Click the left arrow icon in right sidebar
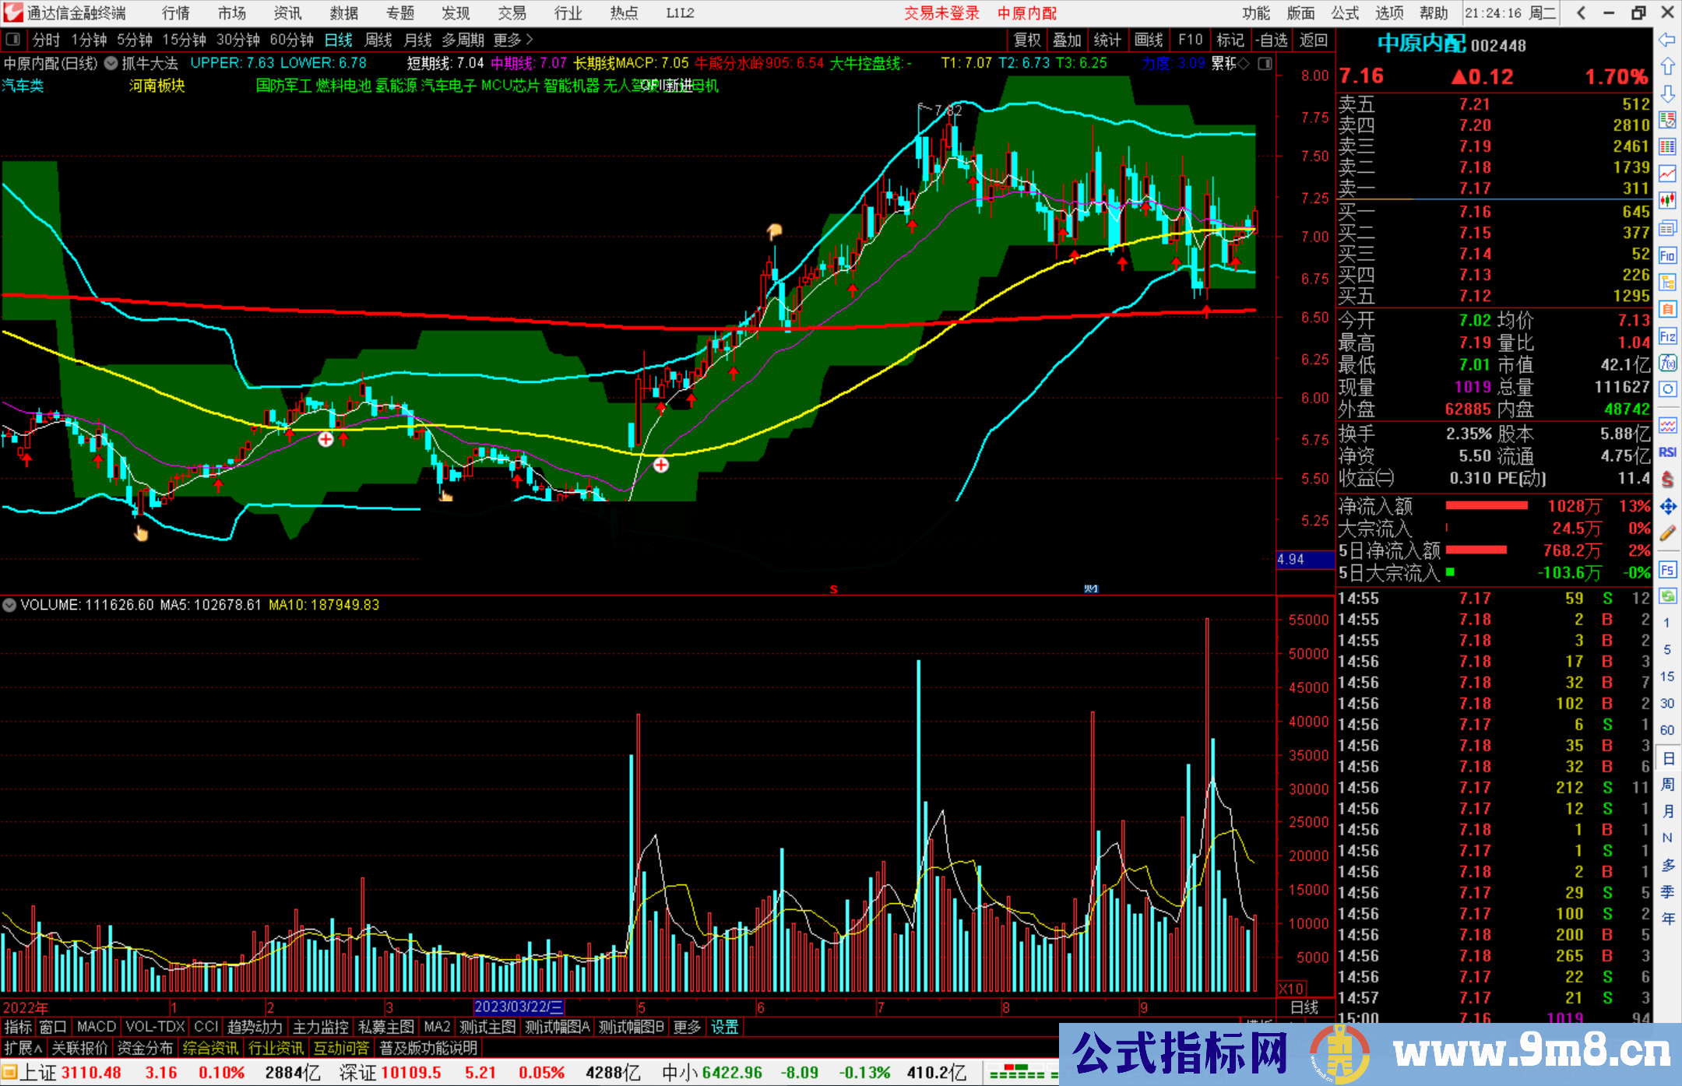 tap(1667, 40)
